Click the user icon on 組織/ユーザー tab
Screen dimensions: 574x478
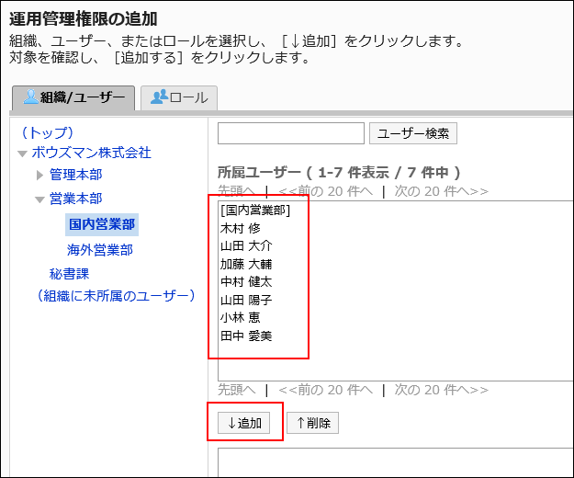pos(30,97)
